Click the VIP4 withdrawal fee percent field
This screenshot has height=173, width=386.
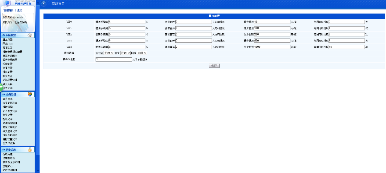127,47
